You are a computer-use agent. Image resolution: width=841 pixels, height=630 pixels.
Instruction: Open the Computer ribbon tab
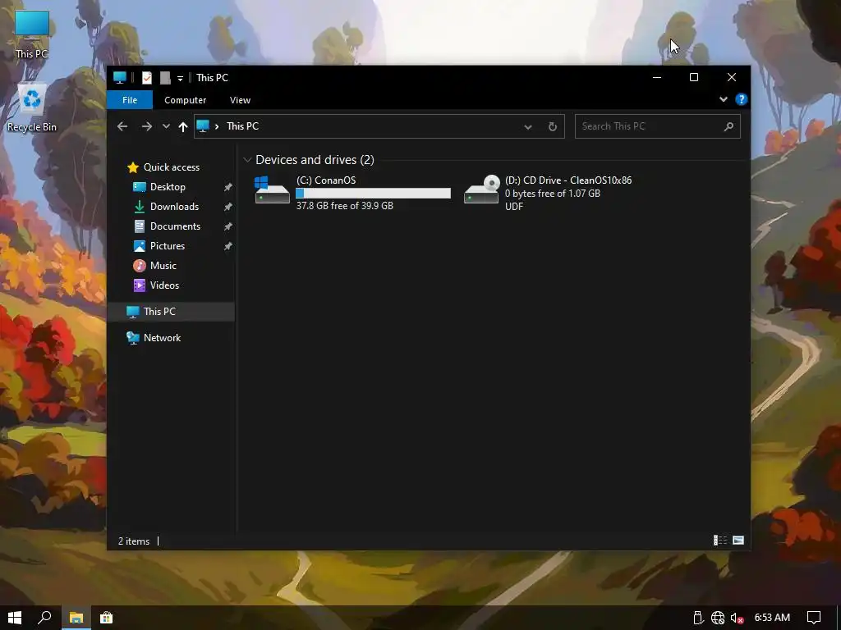[185, 100]
